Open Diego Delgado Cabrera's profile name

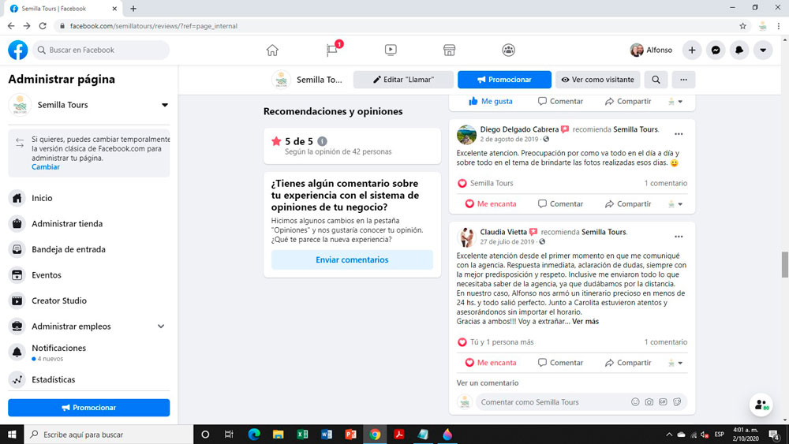pos(519,129)
